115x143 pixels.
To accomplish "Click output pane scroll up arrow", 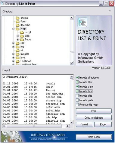I will click(72, 77).
